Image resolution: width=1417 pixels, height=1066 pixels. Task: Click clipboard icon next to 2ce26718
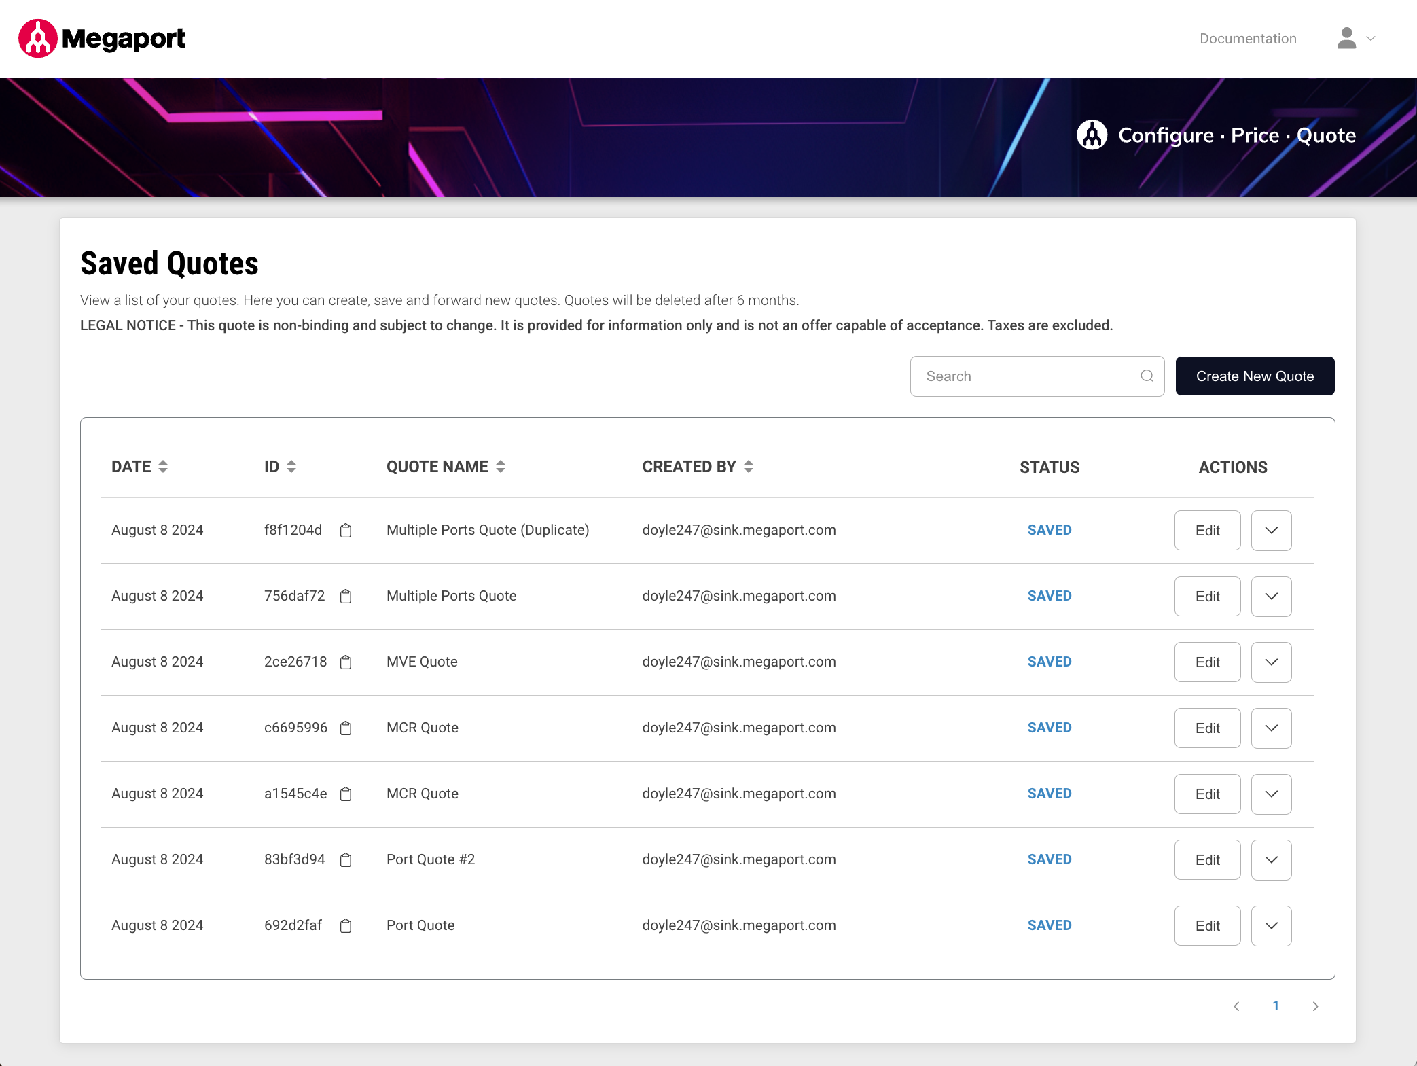click(346, 662)
